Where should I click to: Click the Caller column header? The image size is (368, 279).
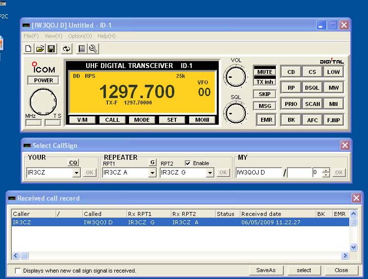tap(33, 214)
